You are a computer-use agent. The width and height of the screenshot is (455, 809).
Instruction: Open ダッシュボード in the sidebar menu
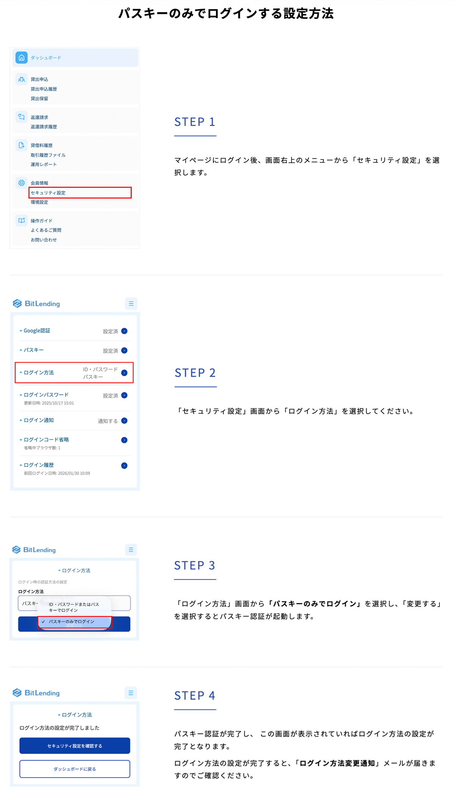point(75,58)
